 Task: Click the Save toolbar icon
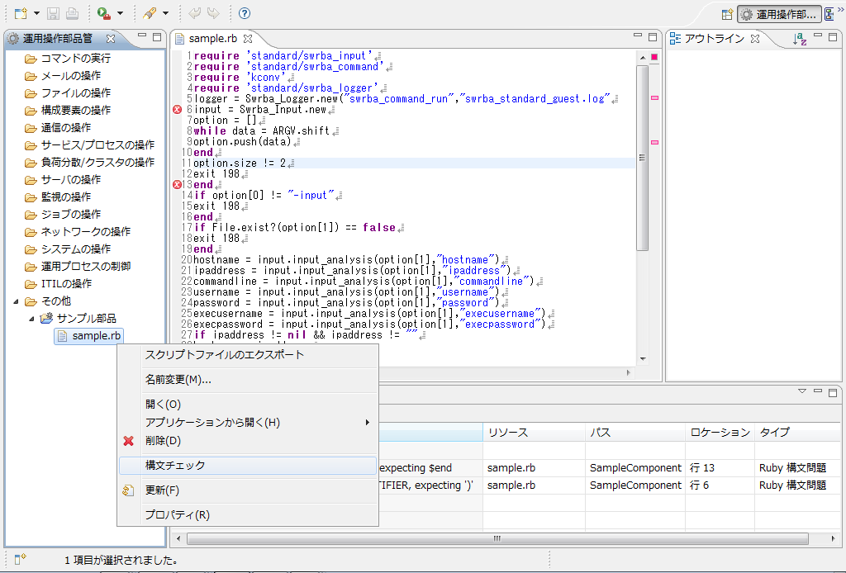pyautogui.click(x=53, y=13)
